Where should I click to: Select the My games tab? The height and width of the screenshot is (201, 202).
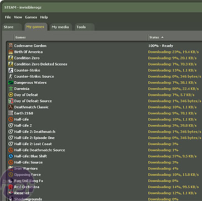coord(35,27)
